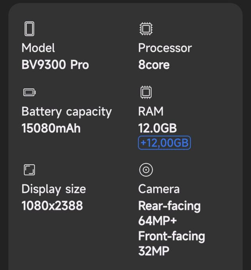Tap the 12.0GB RAM value

(158, 128)
